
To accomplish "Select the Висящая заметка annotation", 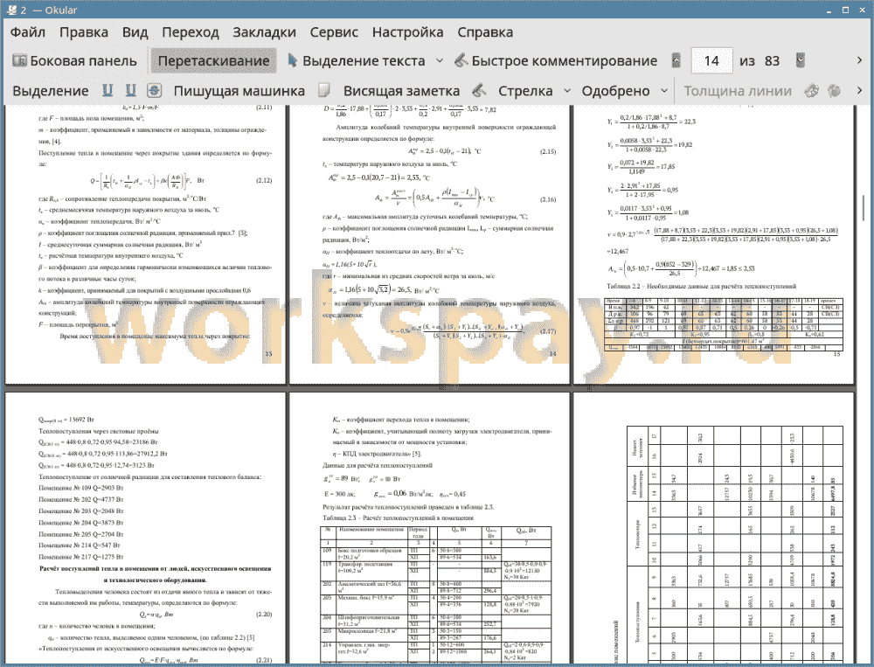I will pyautogui.click(x=401, y=91).
